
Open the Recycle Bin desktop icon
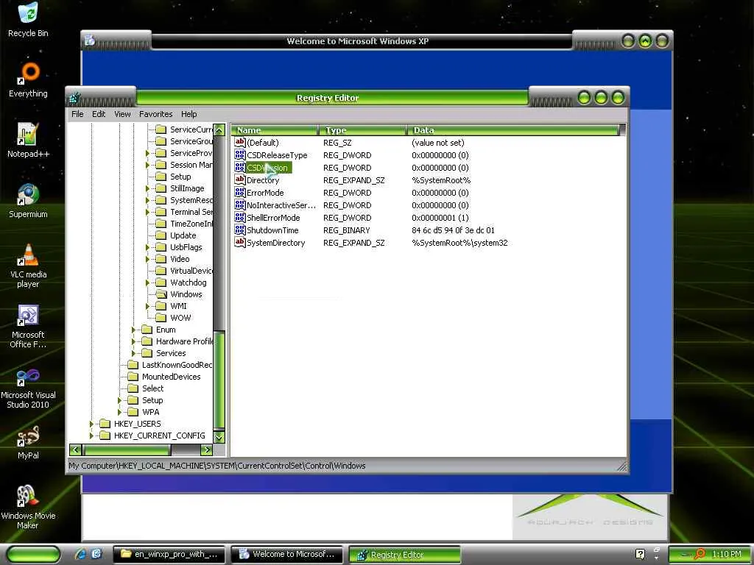click(28, 13)
